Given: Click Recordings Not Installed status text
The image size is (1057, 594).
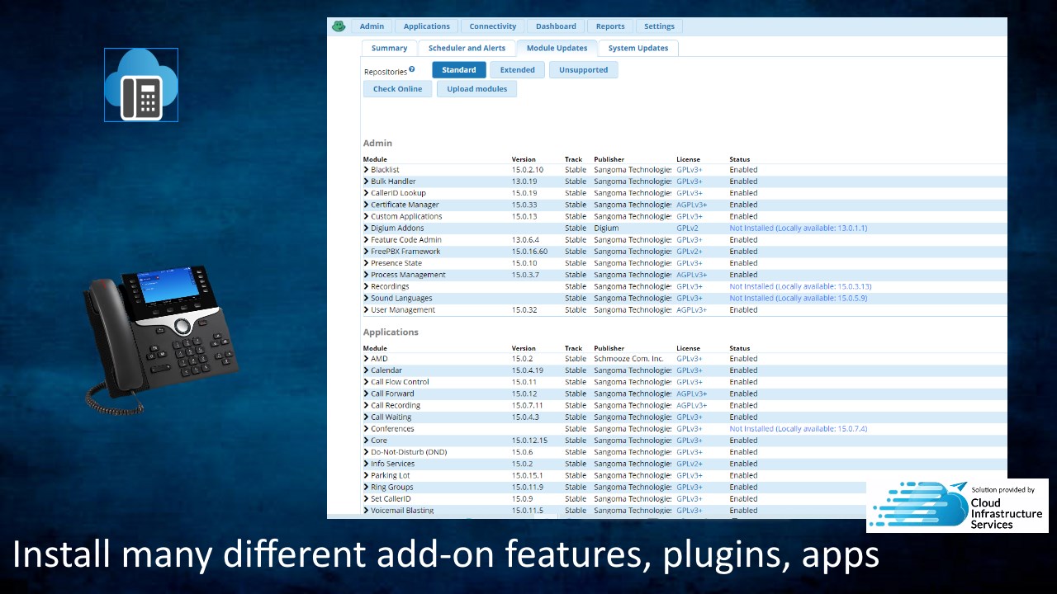Looking at the screenshot, I should (x=800, y=286).
